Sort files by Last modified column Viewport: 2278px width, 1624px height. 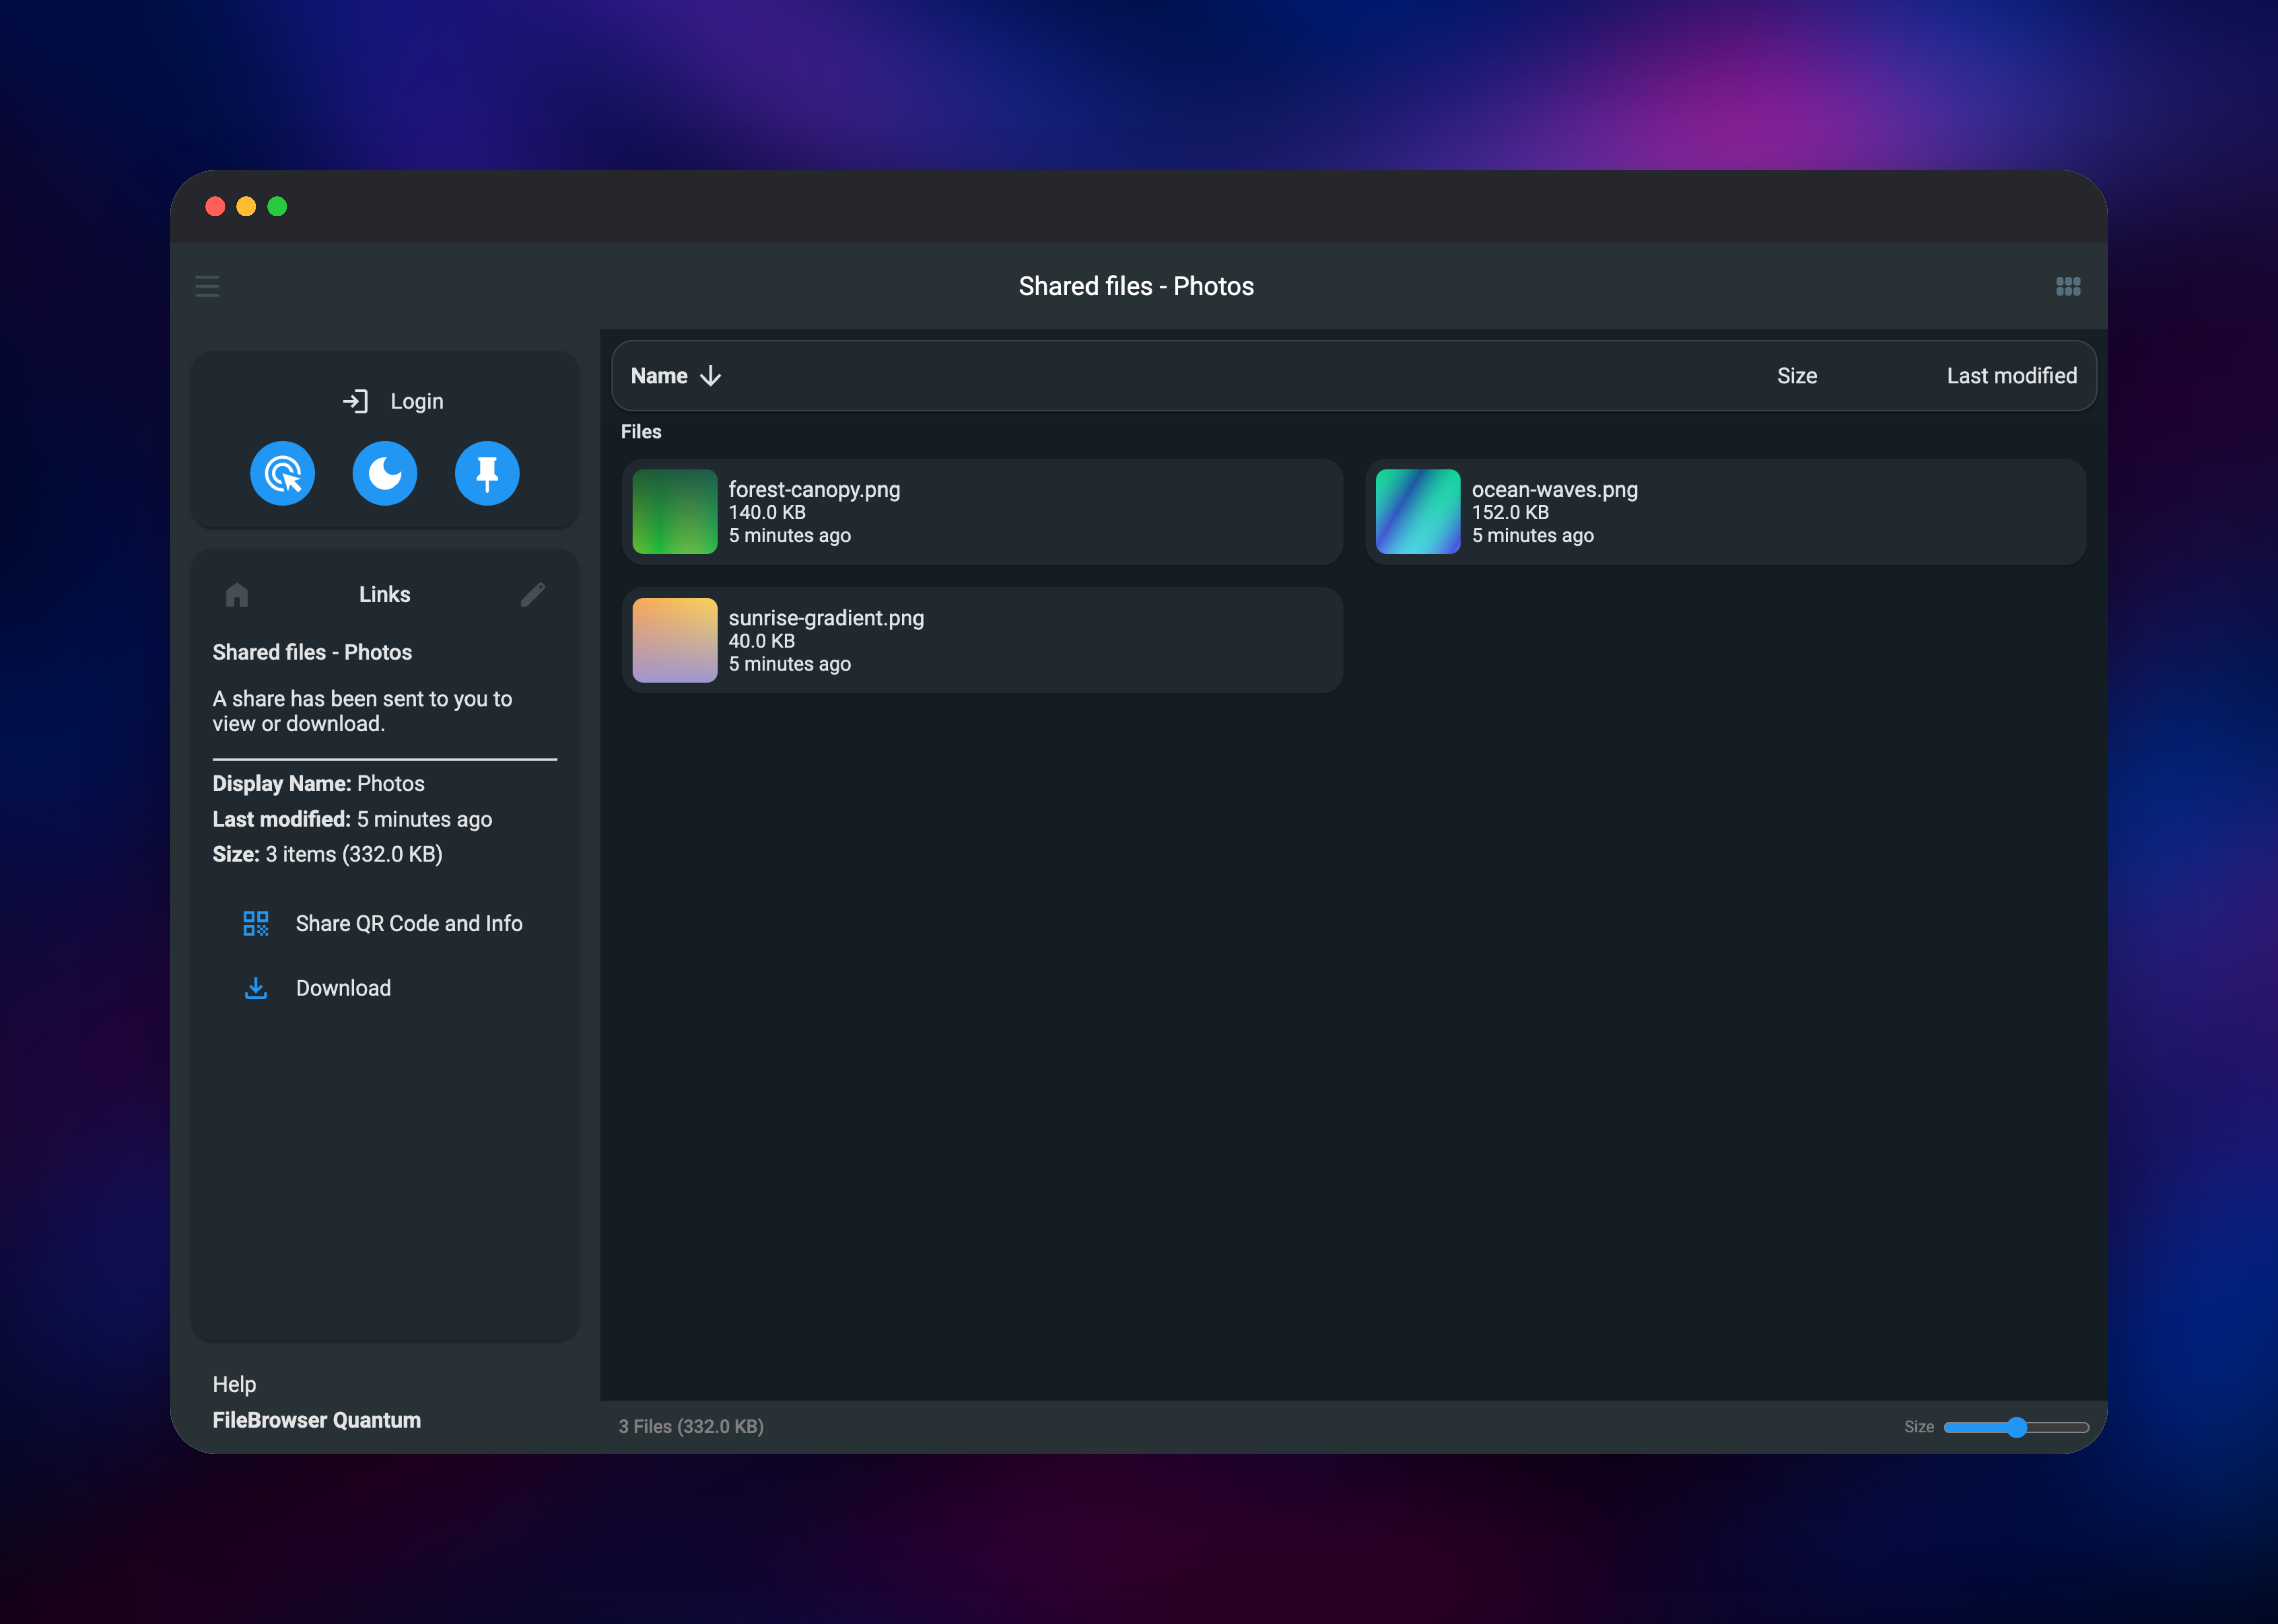pyautogui.click(x=2012, y=376)
